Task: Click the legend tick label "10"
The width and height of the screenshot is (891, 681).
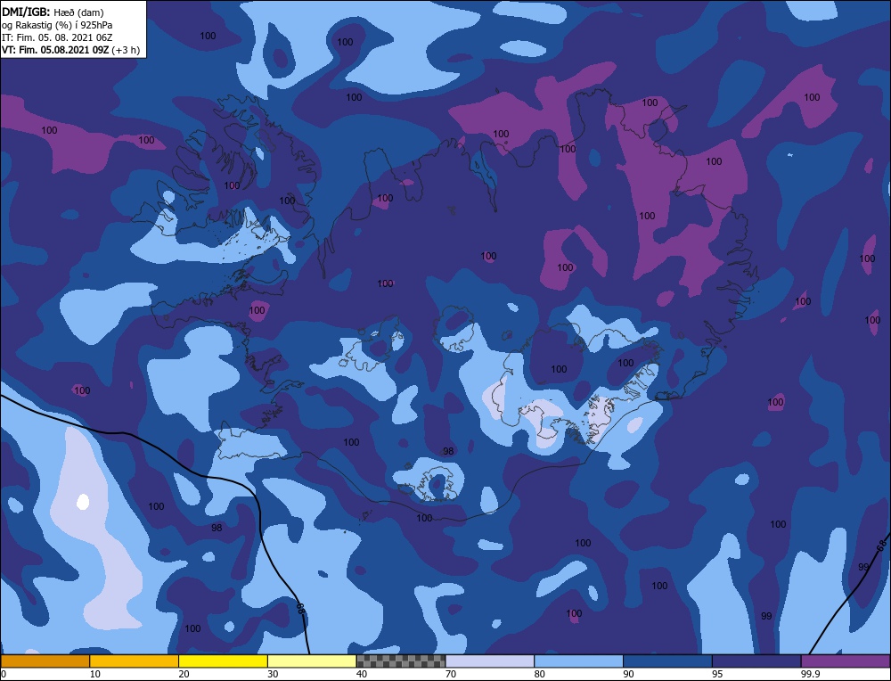Action: (x=95, y=674)
